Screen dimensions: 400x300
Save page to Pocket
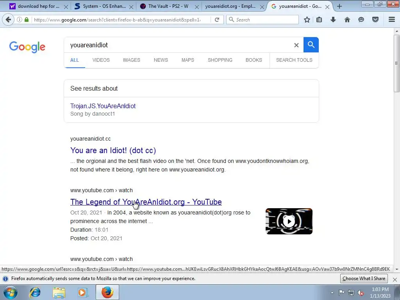point(375,20)
